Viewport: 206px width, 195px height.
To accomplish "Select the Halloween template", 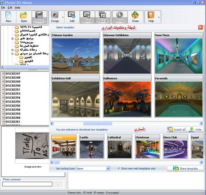I will (127, 96).
